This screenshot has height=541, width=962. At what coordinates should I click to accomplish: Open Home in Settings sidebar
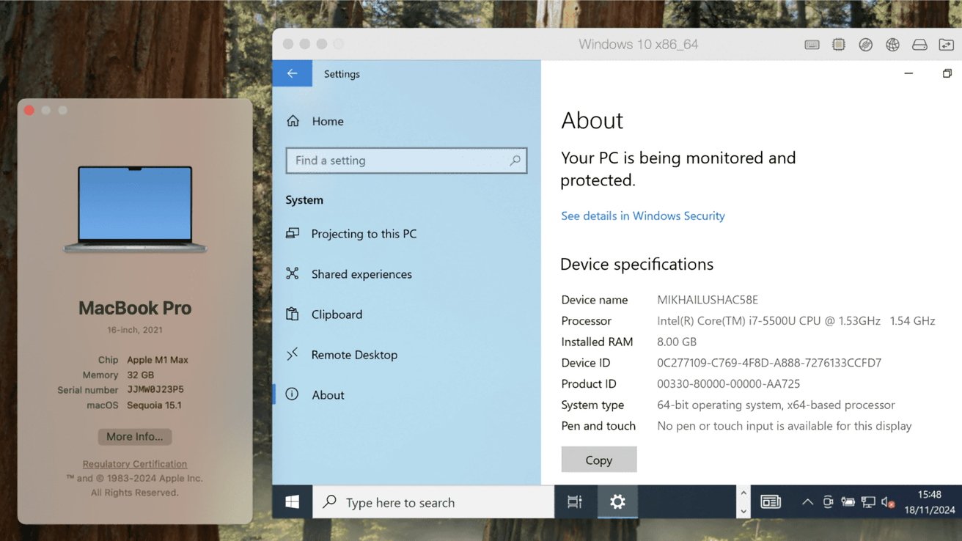pyautogui.click(x=328, y=122)
